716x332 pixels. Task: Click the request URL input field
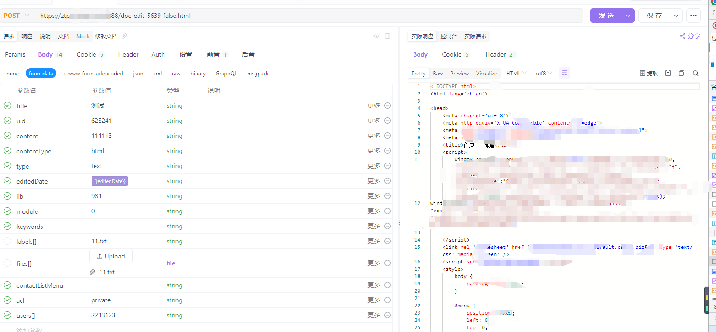pos(306,16)
